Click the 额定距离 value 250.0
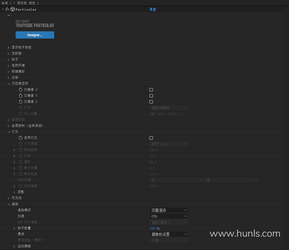 [x=154, y=150]
